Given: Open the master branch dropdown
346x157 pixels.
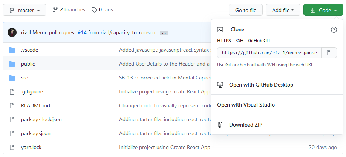Looking at the screenshot, I should coord(24,10).
